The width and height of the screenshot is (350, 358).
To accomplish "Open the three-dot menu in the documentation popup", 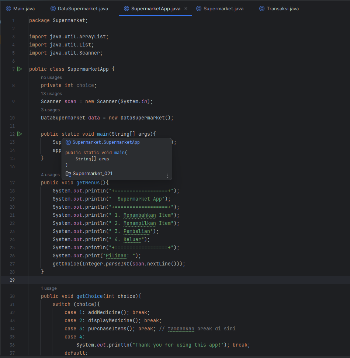I will (168, 176).
